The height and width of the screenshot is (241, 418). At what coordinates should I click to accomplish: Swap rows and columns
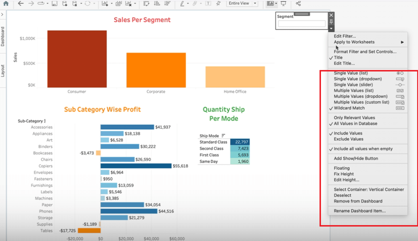click(x=146, y=3)
